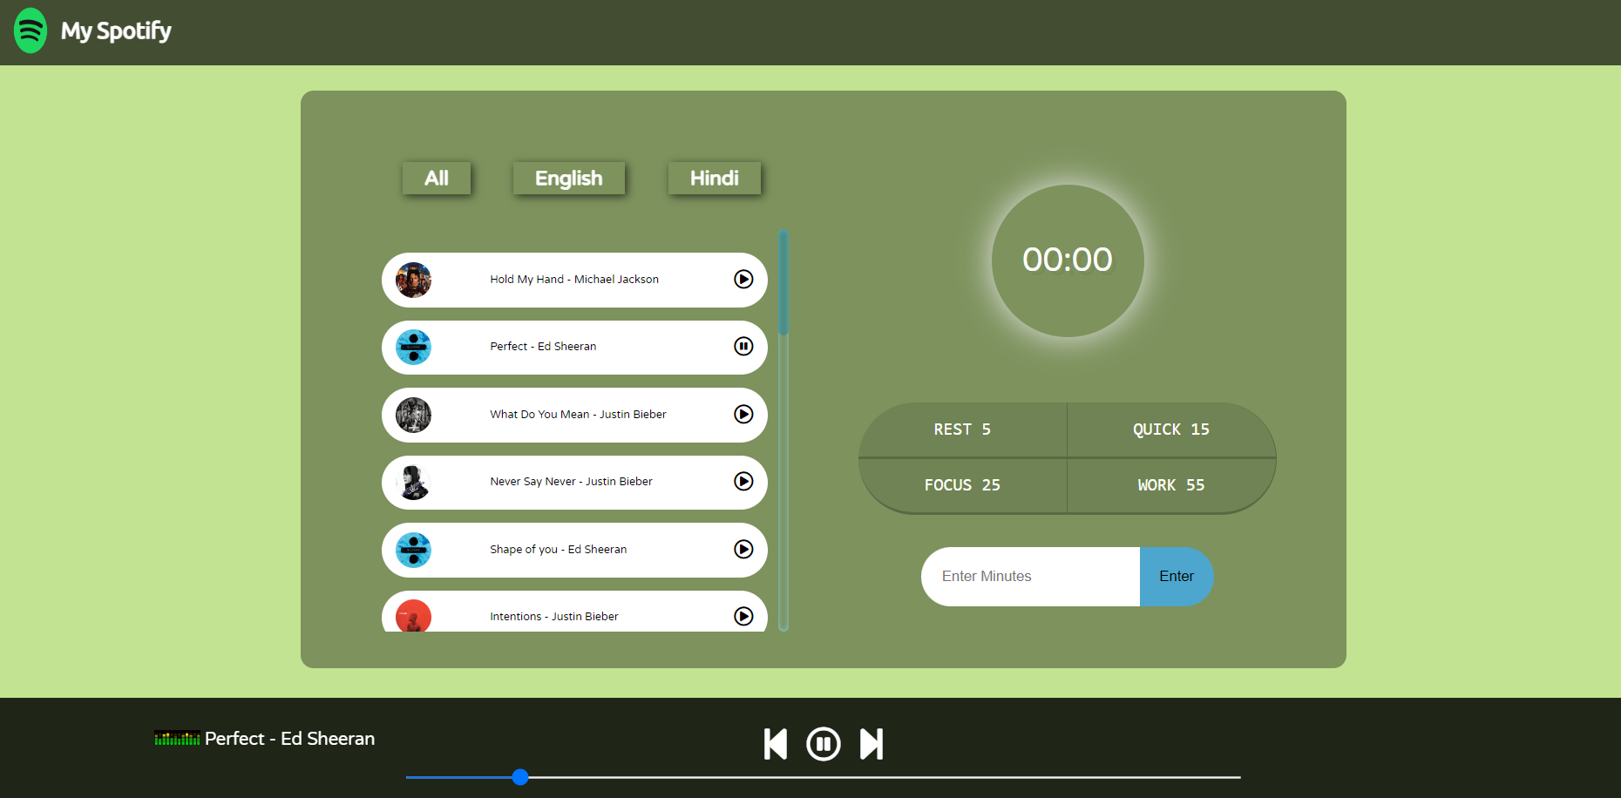
Task: Click now playing 'Perfect - Ed Sheeran' label
Action: point(289,738)
